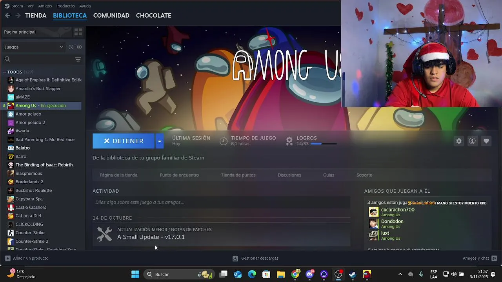
Task: Open the Soporte link
Action: (364, 175)
